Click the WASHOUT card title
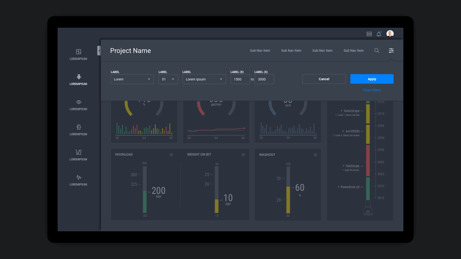This screenshot has width=461, height=259. (267, 155)
